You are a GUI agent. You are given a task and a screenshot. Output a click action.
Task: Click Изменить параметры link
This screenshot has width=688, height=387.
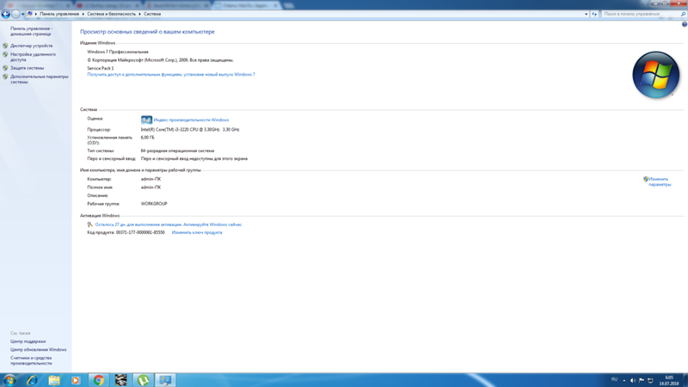[x=660, y=181]
